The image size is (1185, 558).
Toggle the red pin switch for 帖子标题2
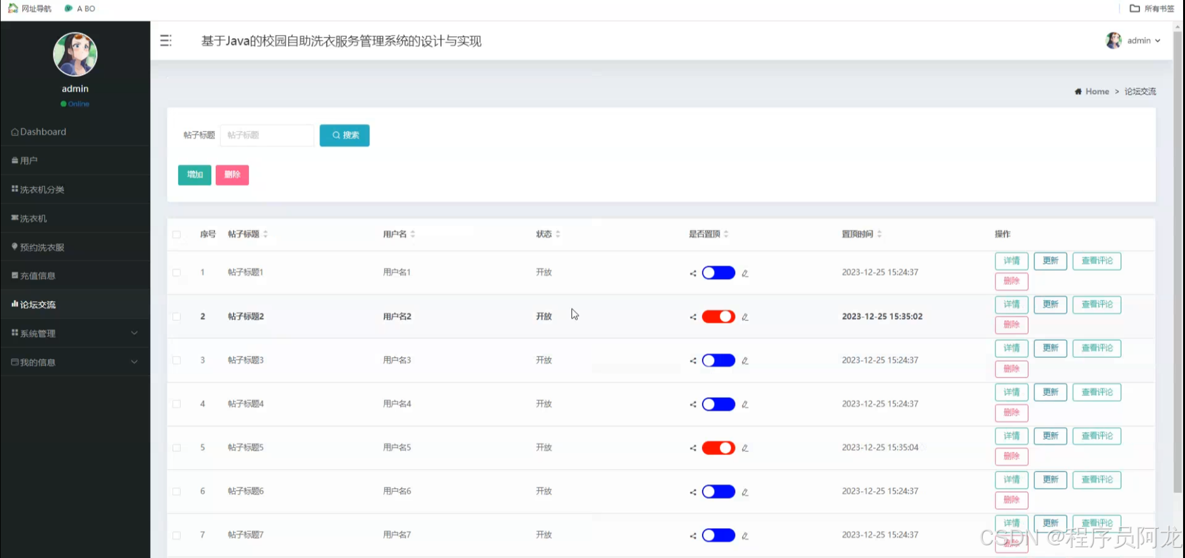[719, 316]
